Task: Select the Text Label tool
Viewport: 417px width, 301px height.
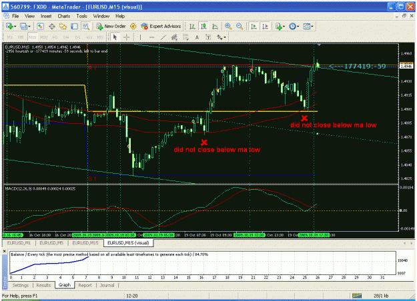Action: pyautogui.click(x=208, y=37)
